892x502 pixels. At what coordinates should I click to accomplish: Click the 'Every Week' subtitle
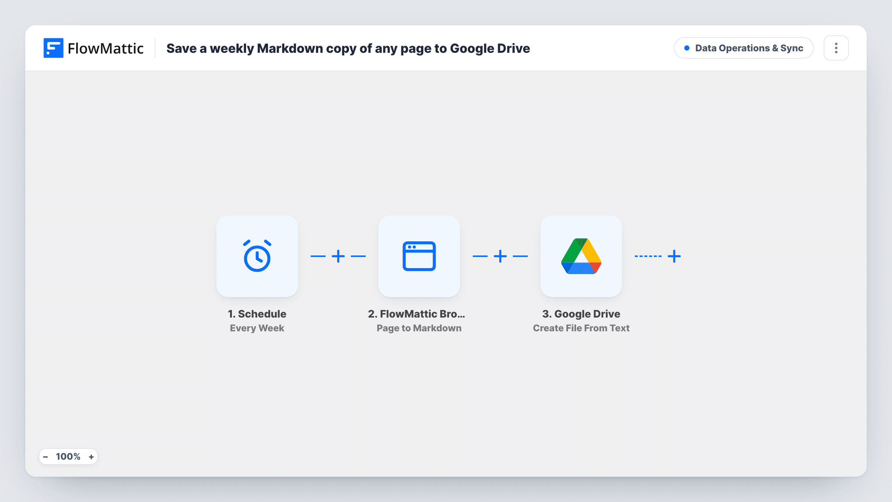[x=257, y=328]
